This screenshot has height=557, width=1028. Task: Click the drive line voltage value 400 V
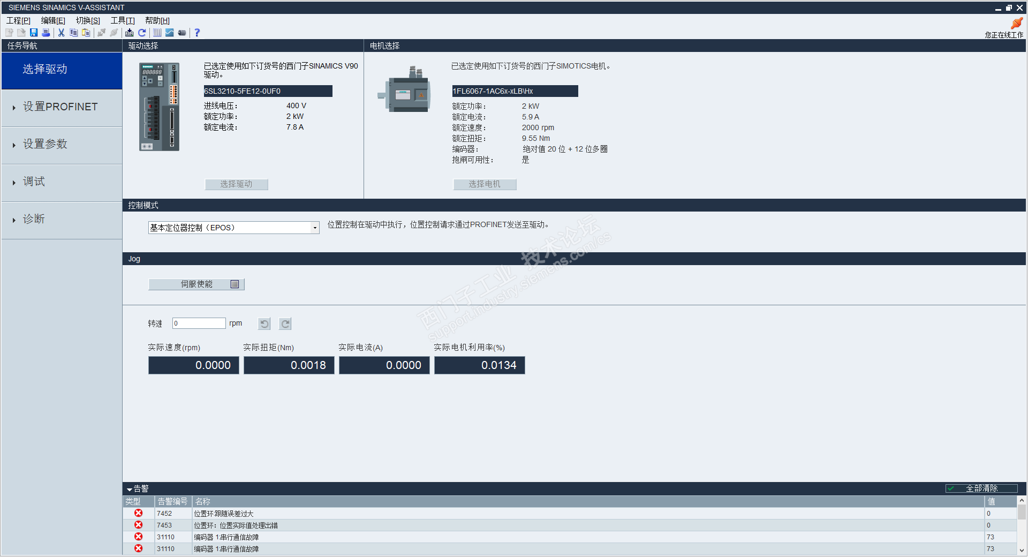coord(296,106)
